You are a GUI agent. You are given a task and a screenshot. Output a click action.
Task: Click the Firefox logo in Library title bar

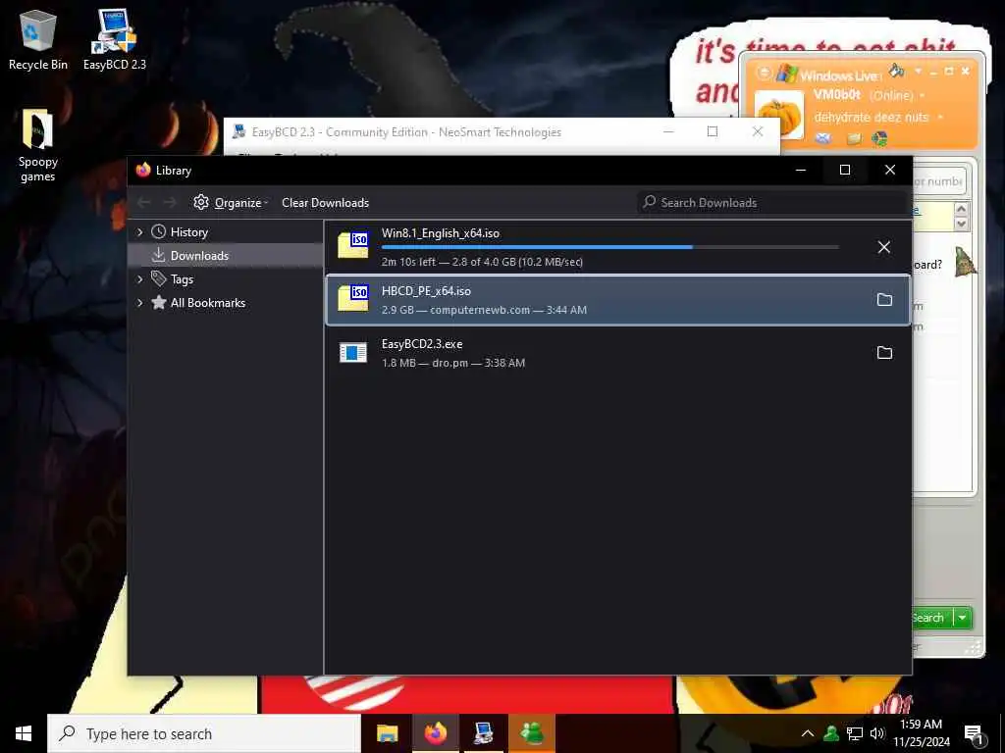(143, 170)
